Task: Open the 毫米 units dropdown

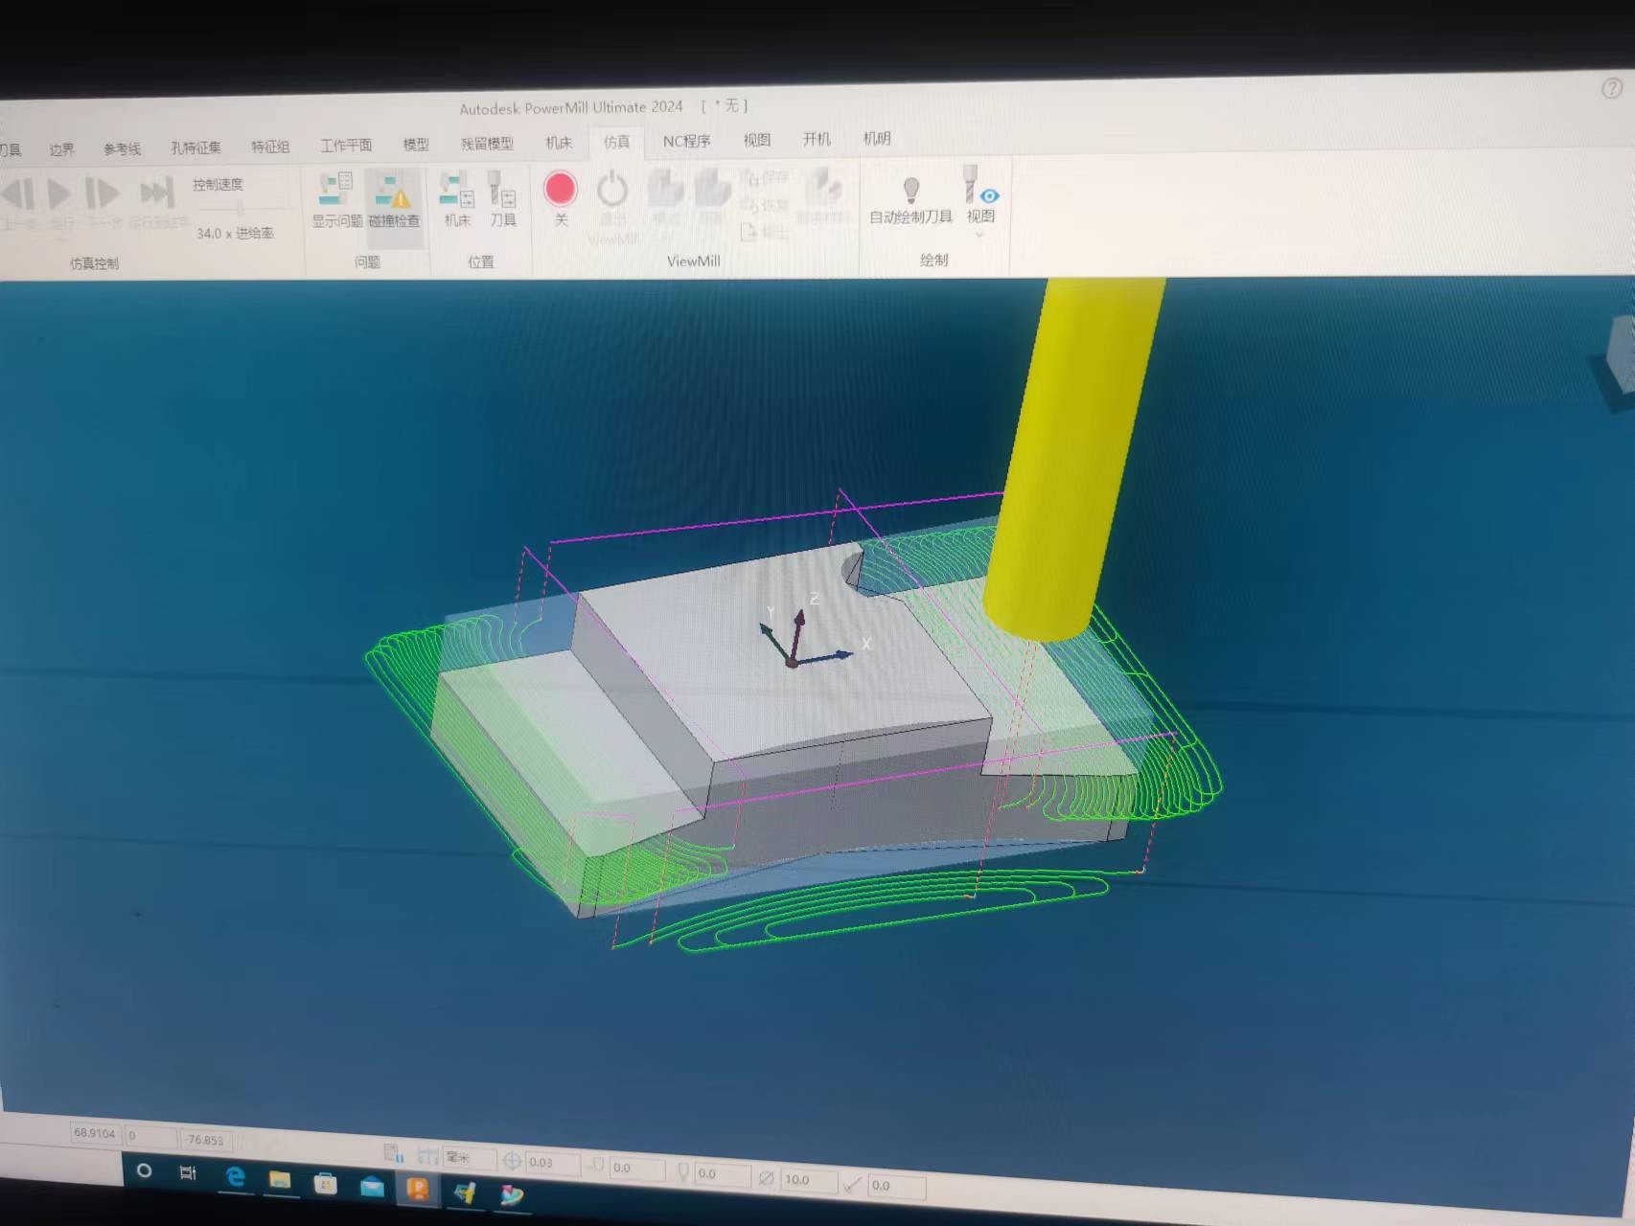Action: 470,1157
